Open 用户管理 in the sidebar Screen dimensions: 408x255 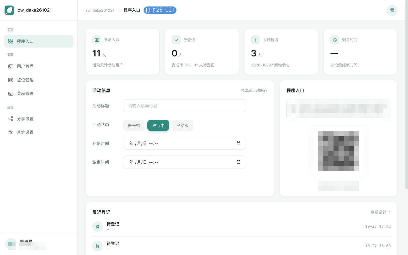39,66
